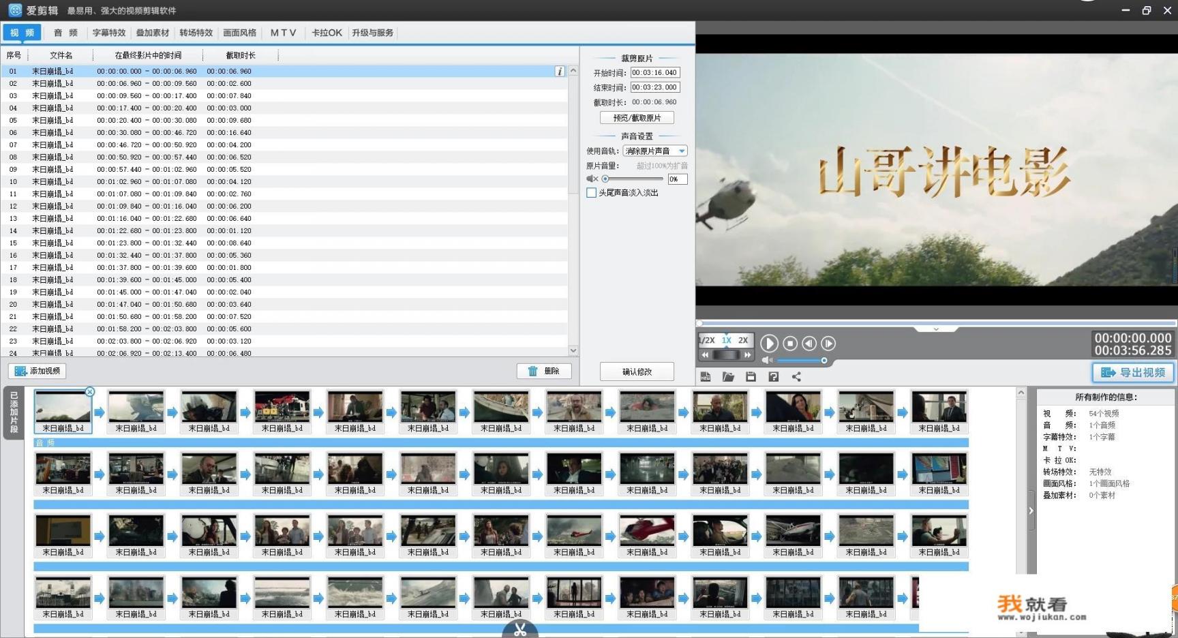Click the 截取时长 column header
The image size is (1178, 638).
click(241, 55)
